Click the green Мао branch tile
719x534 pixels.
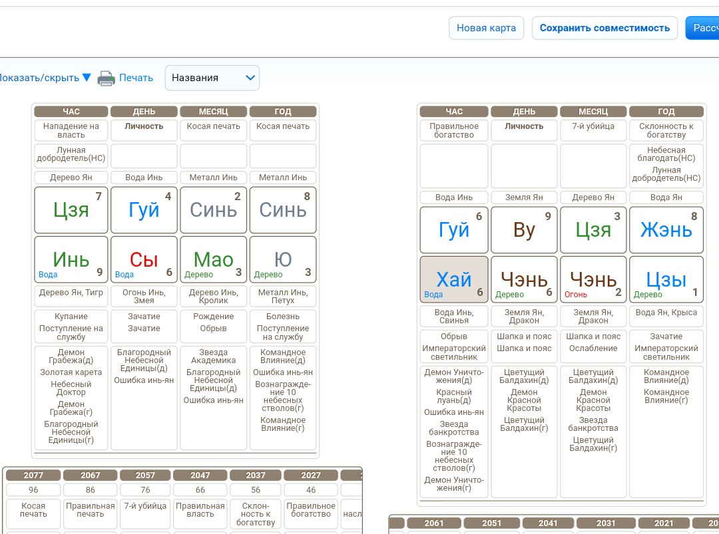[213, 259]
